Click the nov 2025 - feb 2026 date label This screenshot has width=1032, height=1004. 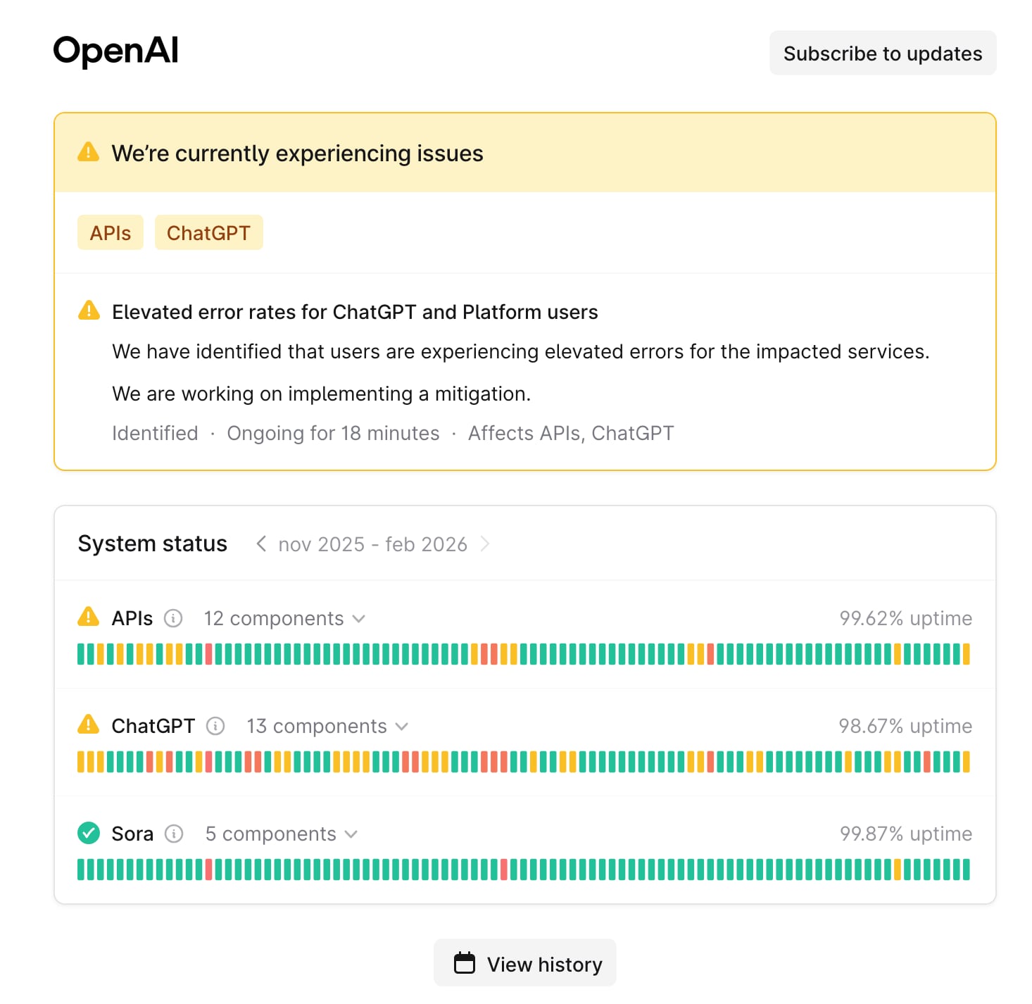(372, 544)
